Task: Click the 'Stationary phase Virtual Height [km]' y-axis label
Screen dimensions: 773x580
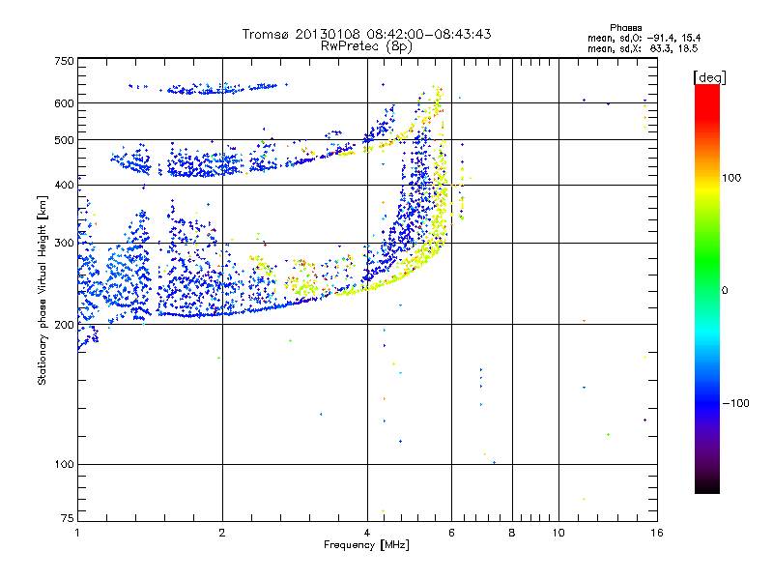Action: (43, 290)
